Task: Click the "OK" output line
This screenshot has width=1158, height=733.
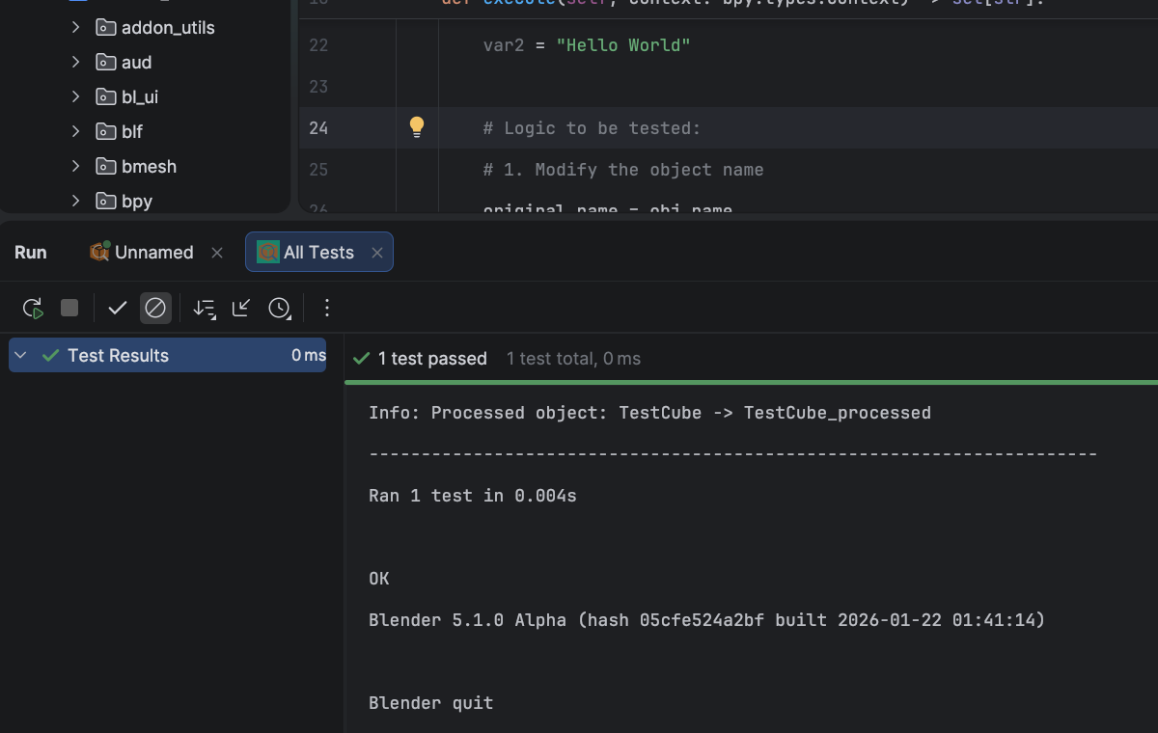Action: pos(379,579)
